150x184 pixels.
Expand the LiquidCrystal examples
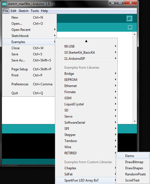click(90, 104)
